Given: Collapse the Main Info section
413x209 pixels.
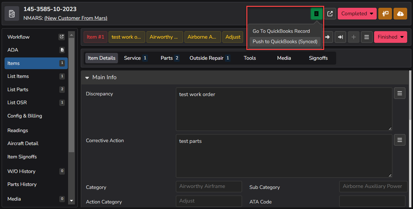Looking at the screenshot, I should tap(87, 78).
